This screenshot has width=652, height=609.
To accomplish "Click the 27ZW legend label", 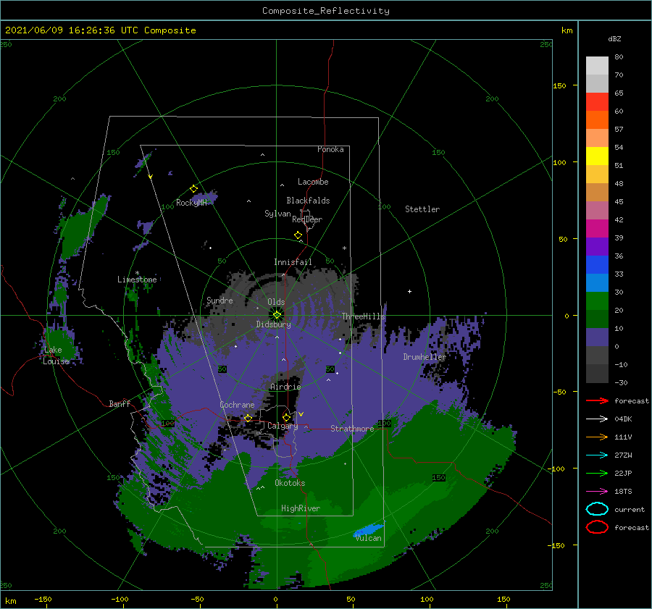I will [623, 455].
